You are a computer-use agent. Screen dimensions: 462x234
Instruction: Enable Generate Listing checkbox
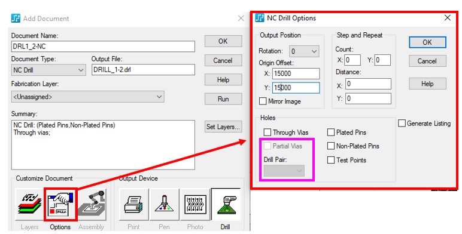(x=402, y=123)
